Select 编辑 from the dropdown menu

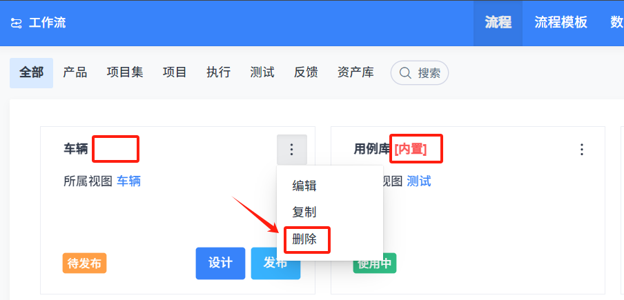[304, 186]
